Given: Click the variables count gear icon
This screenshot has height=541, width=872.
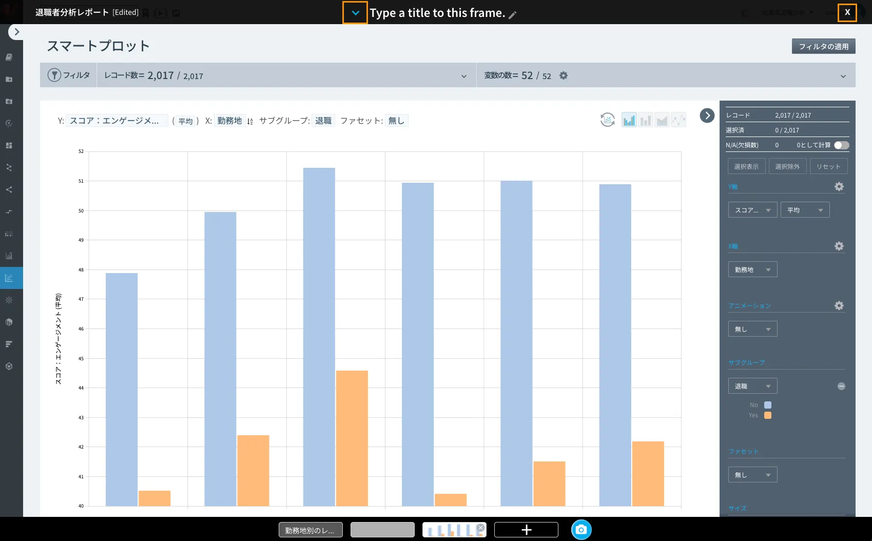Looking at the screenshot, I should pos(564,75).
